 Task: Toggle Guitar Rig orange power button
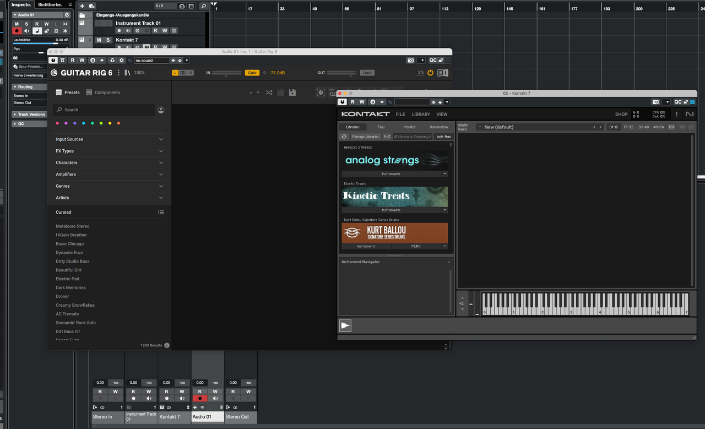click(430, 73)
